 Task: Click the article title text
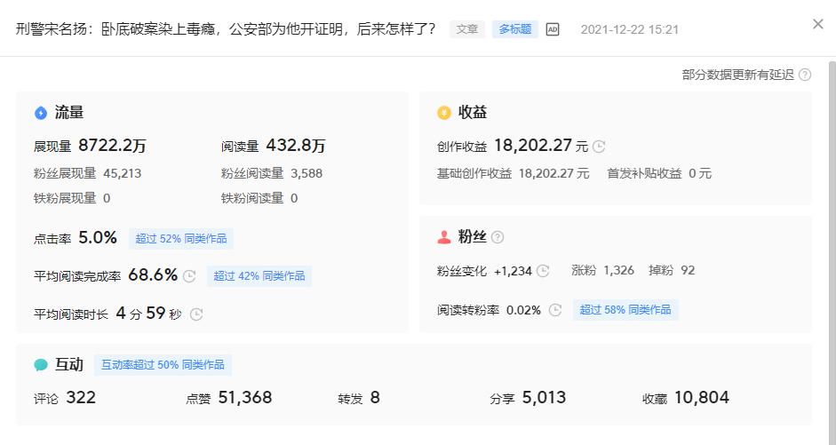(x=226, y=28)
